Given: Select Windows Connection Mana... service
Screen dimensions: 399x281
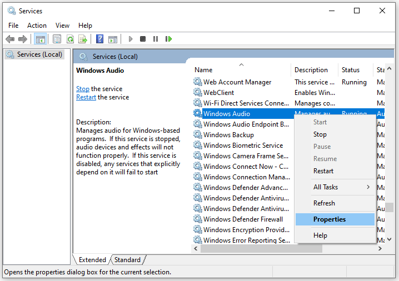Looking at the screenshot, I should pyautogui.click(x=247, y=177).
